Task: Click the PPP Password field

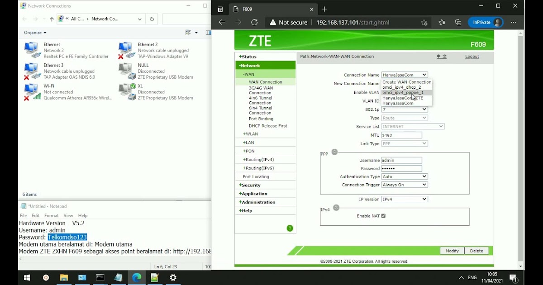Action: [x=402, y=168]
